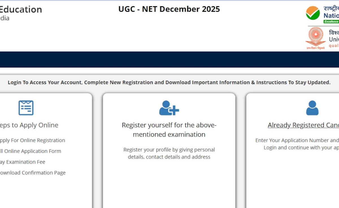This screenshot has width=339, height=208.
Task: Select the person icon above Already Registered
Action: pos(312,108)
